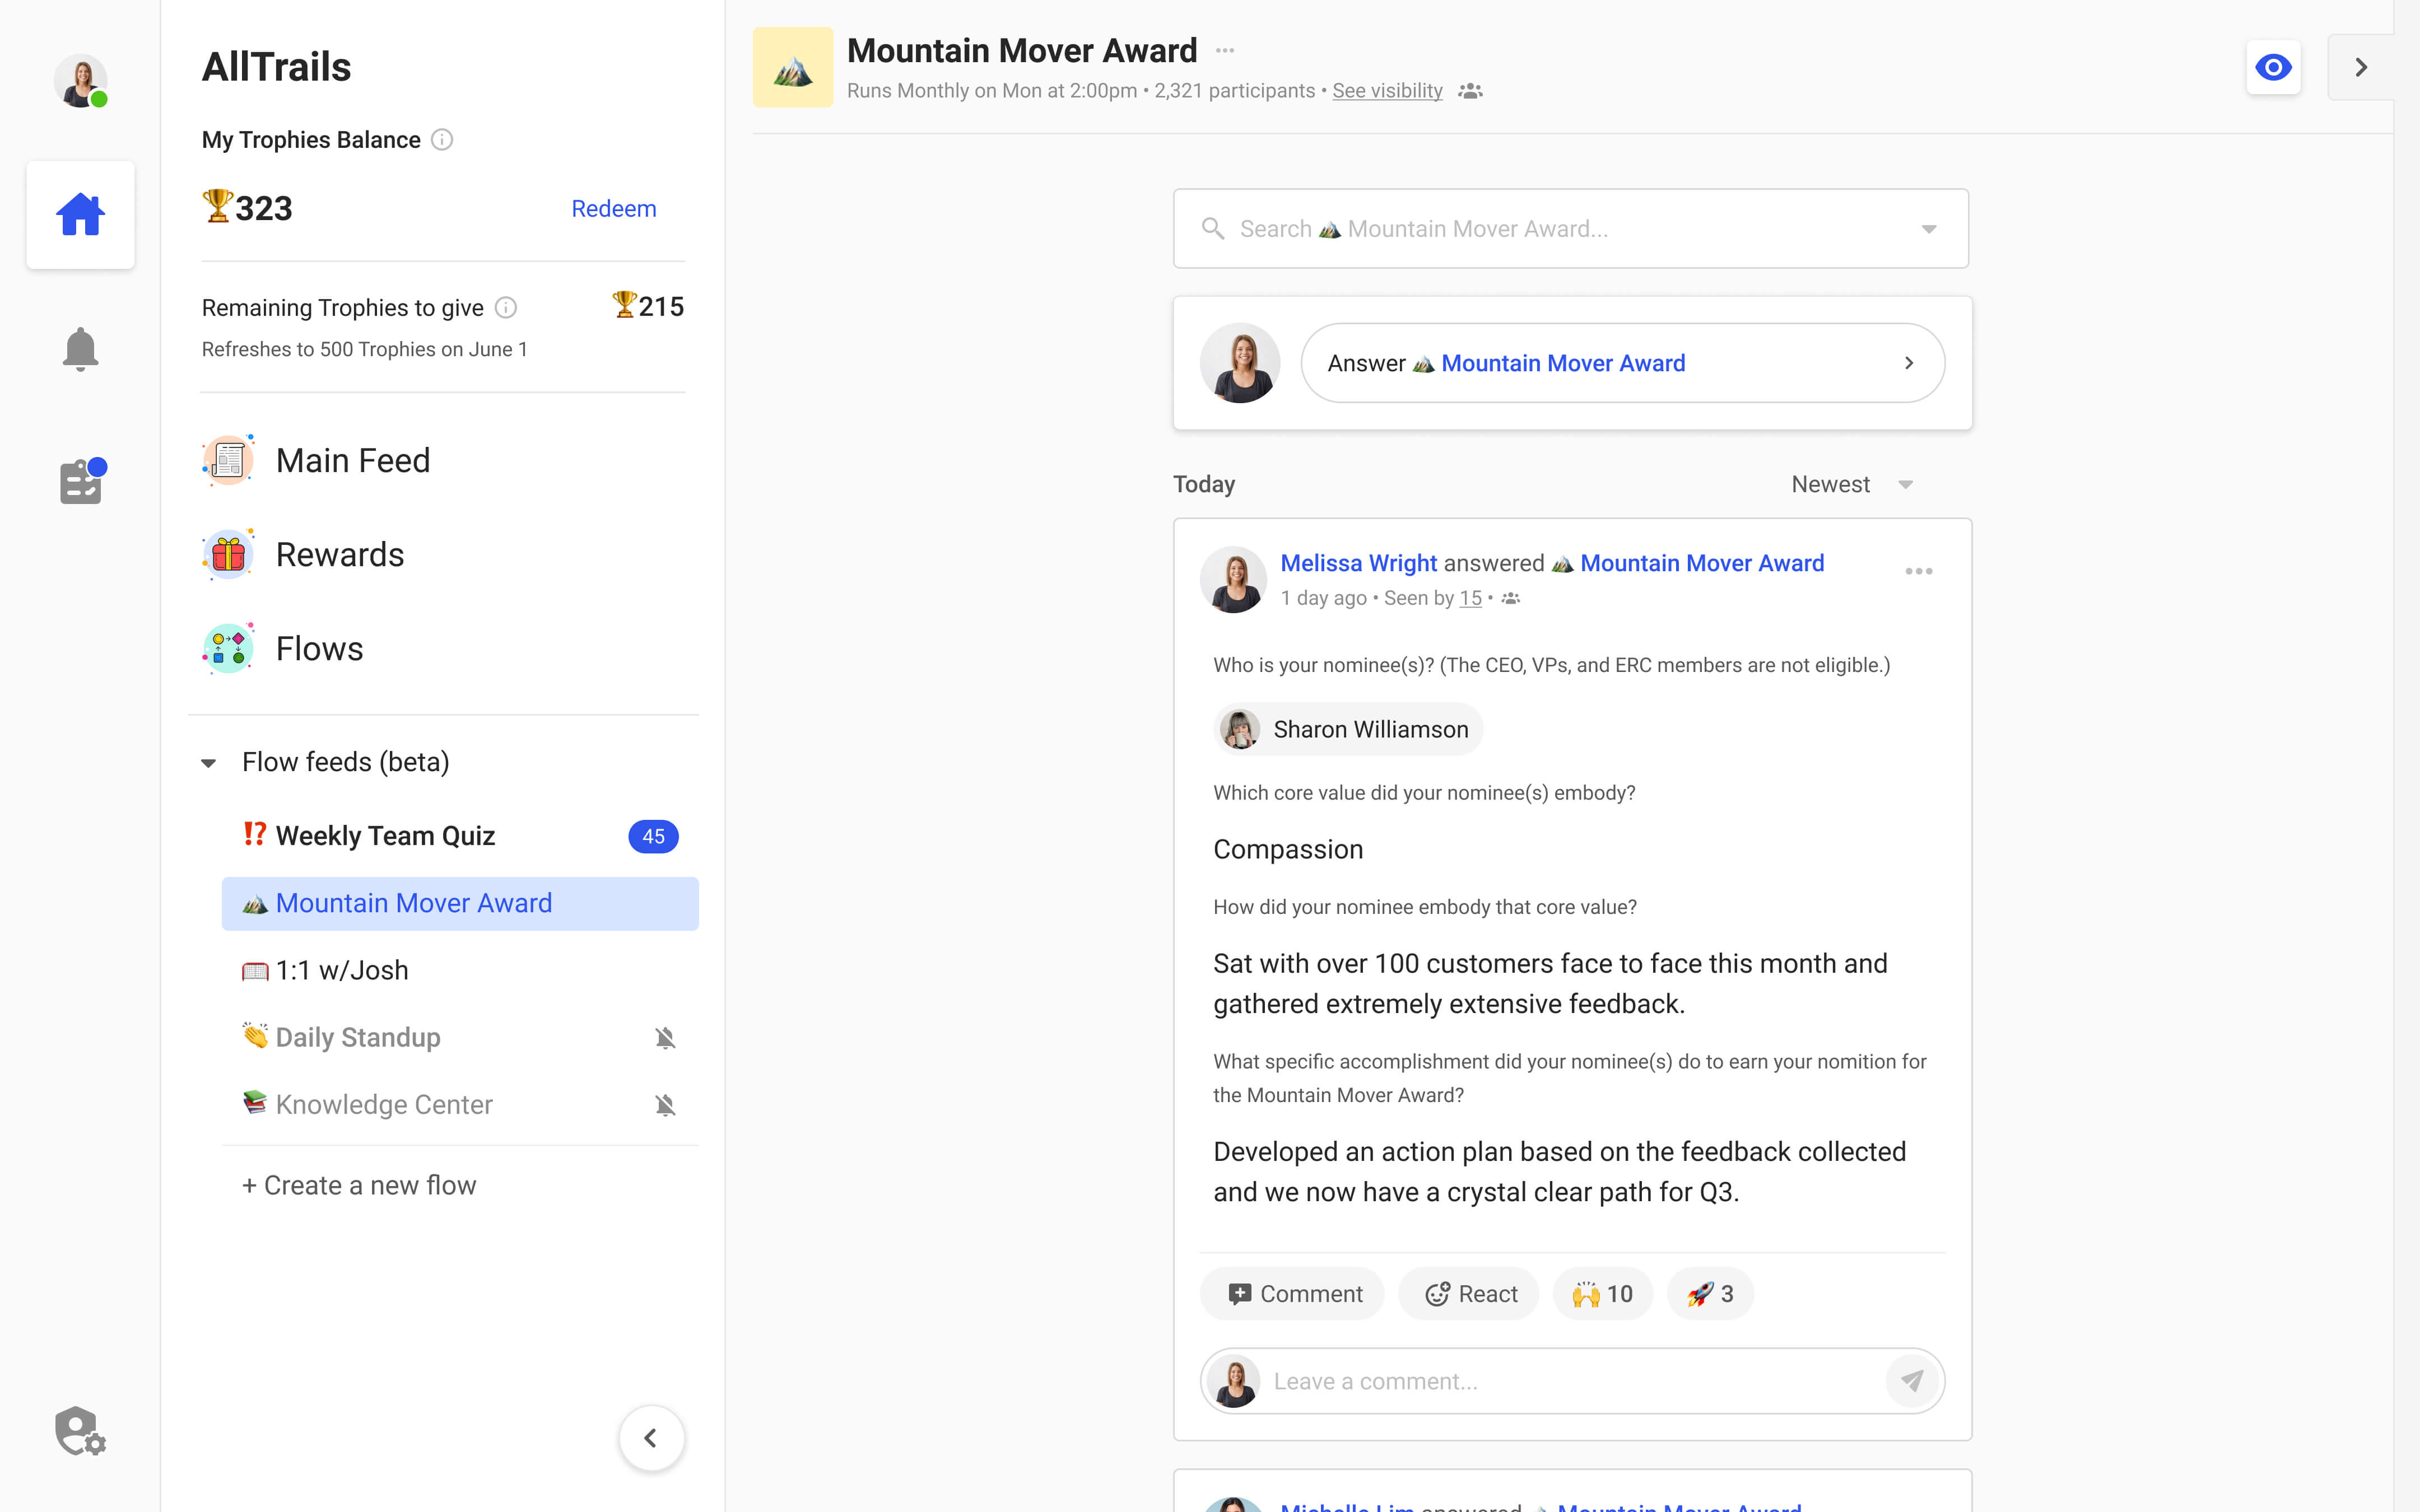Click the Redeem trophies link
2420x1512 pixels.
[x=614, y=208]
